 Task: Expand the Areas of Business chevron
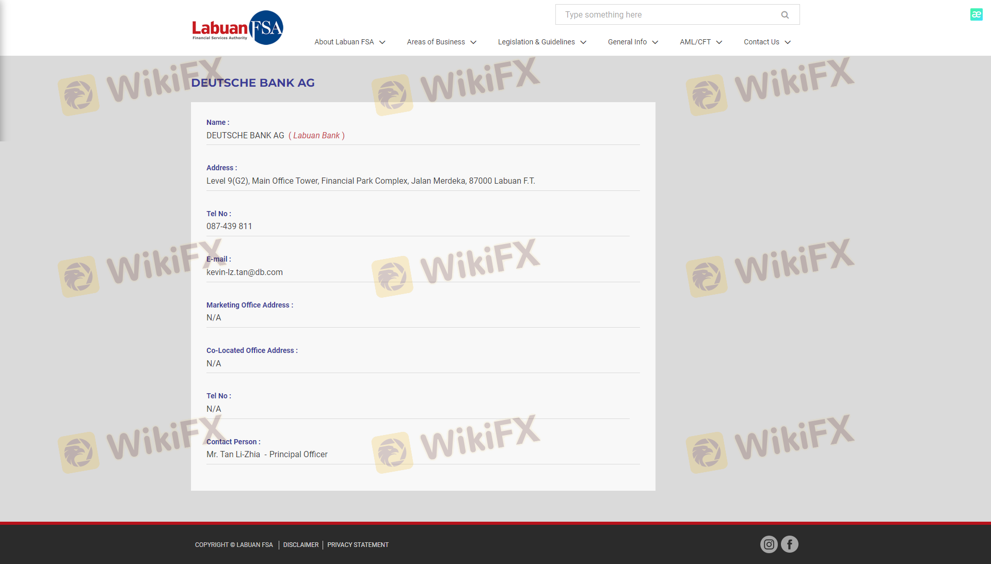473,42
